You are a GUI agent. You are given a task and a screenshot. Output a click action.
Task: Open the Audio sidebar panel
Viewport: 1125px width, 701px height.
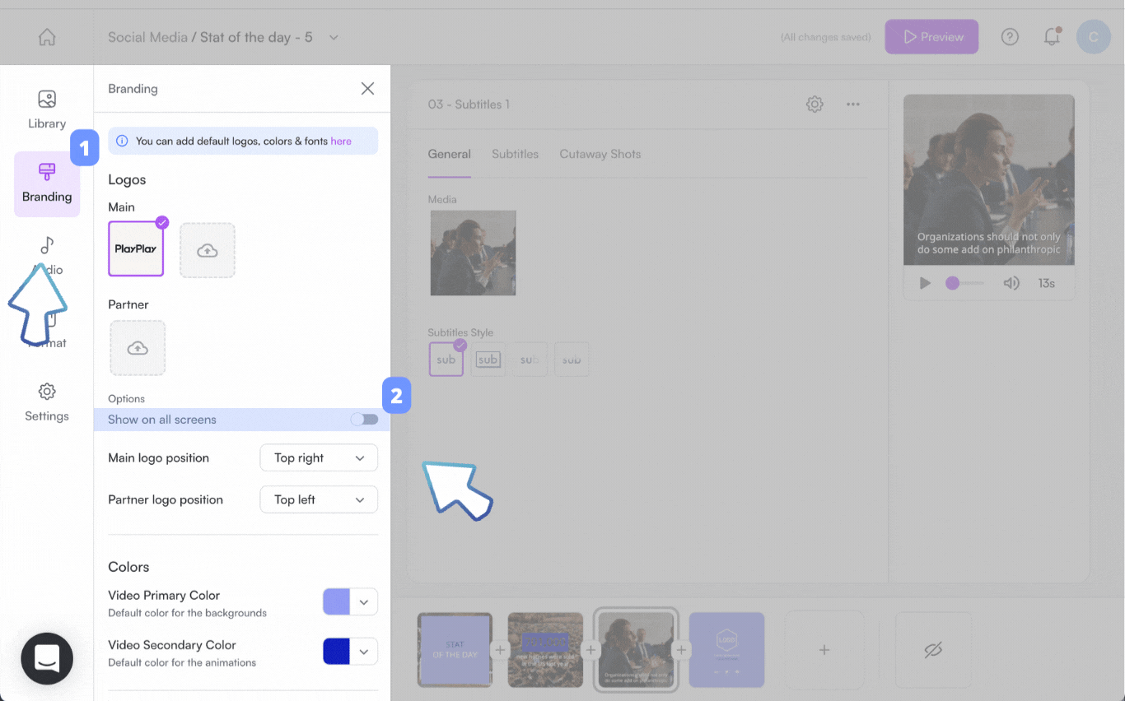click(47, 257)
